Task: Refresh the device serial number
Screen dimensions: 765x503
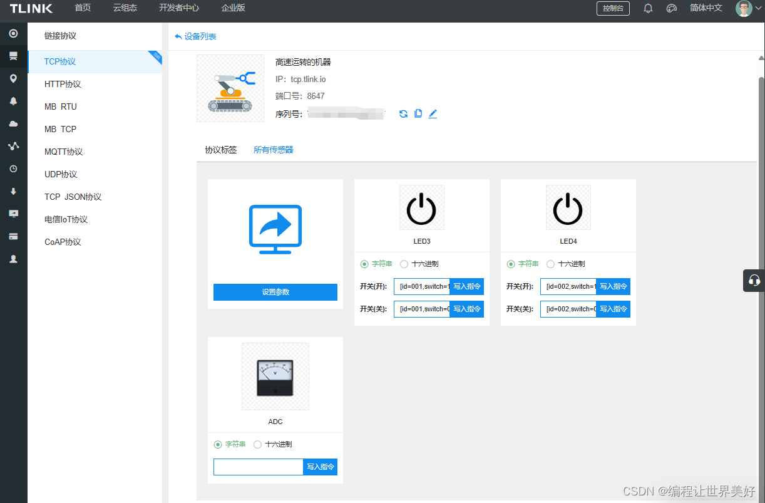Action: [403, 113]
